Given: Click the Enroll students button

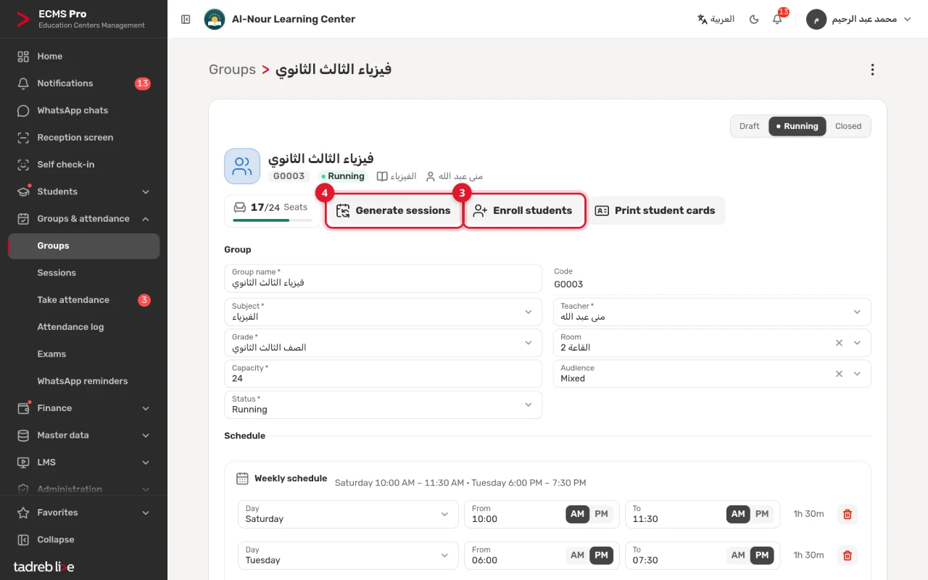Looking at the screenshot, I should click(x=523, y=211).
